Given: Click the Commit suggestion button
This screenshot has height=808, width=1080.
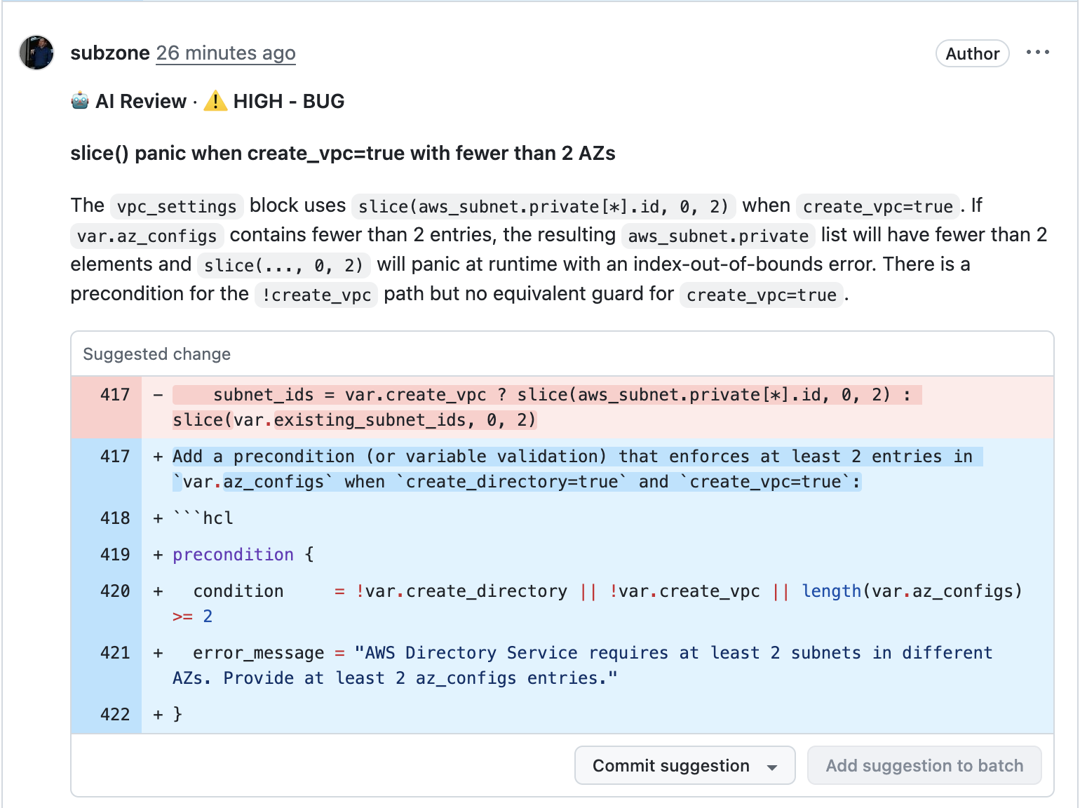Looking at the screenshot, I should tap(670, 765).
